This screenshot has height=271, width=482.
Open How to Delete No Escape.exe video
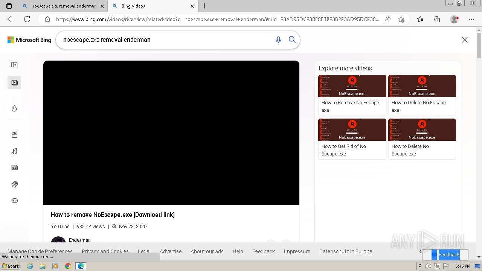click(x=422, y=139)
